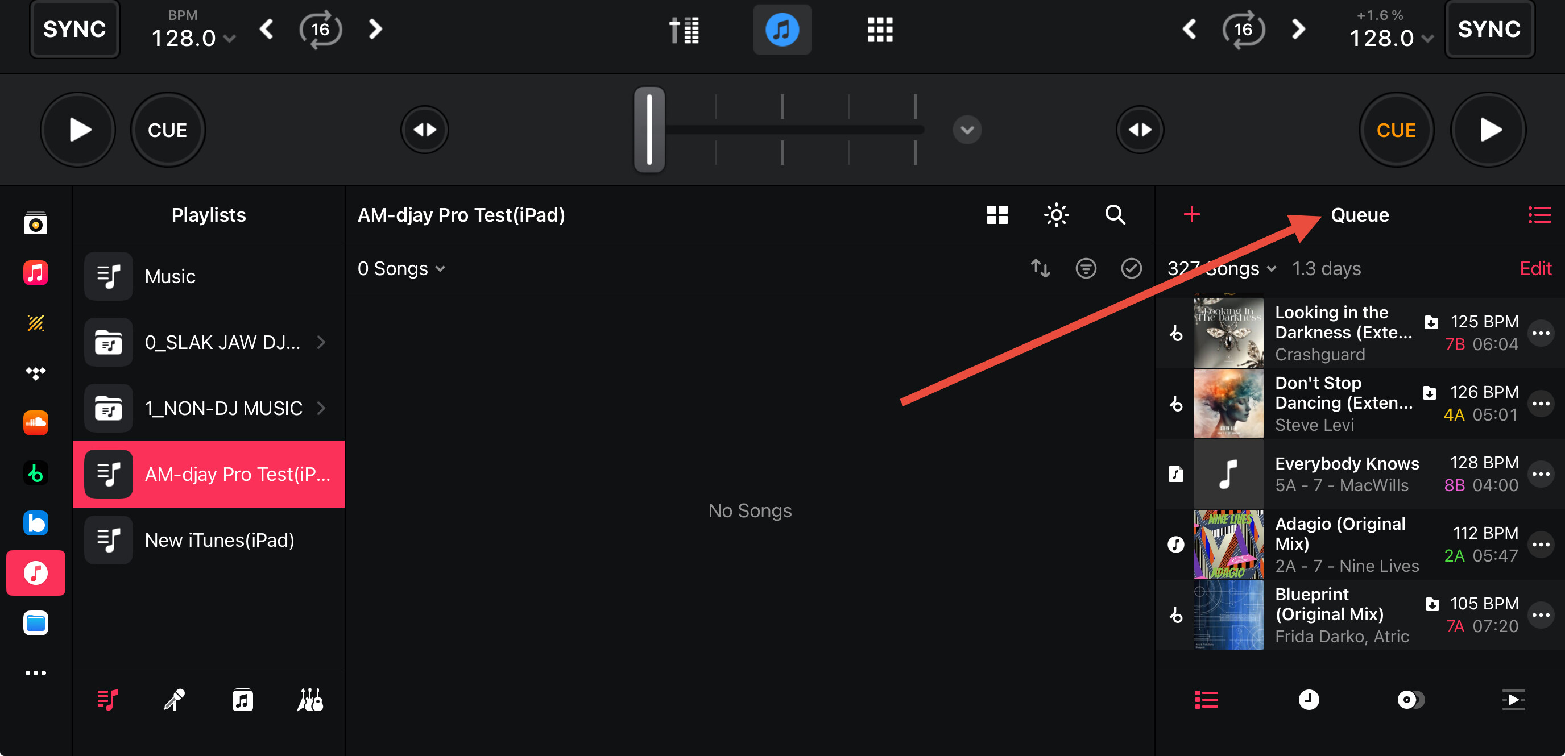Open options for Adagio (Original Mix)

click(1541, 544)
